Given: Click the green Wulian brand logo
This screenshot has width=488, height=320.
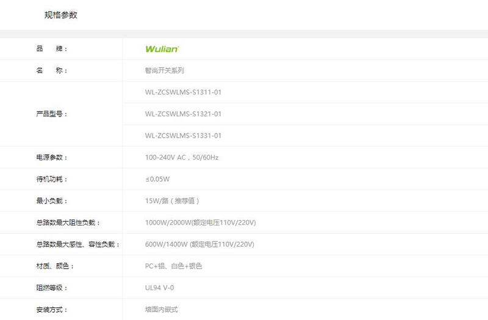Looking at the screenshot, I should click(162, 49).
